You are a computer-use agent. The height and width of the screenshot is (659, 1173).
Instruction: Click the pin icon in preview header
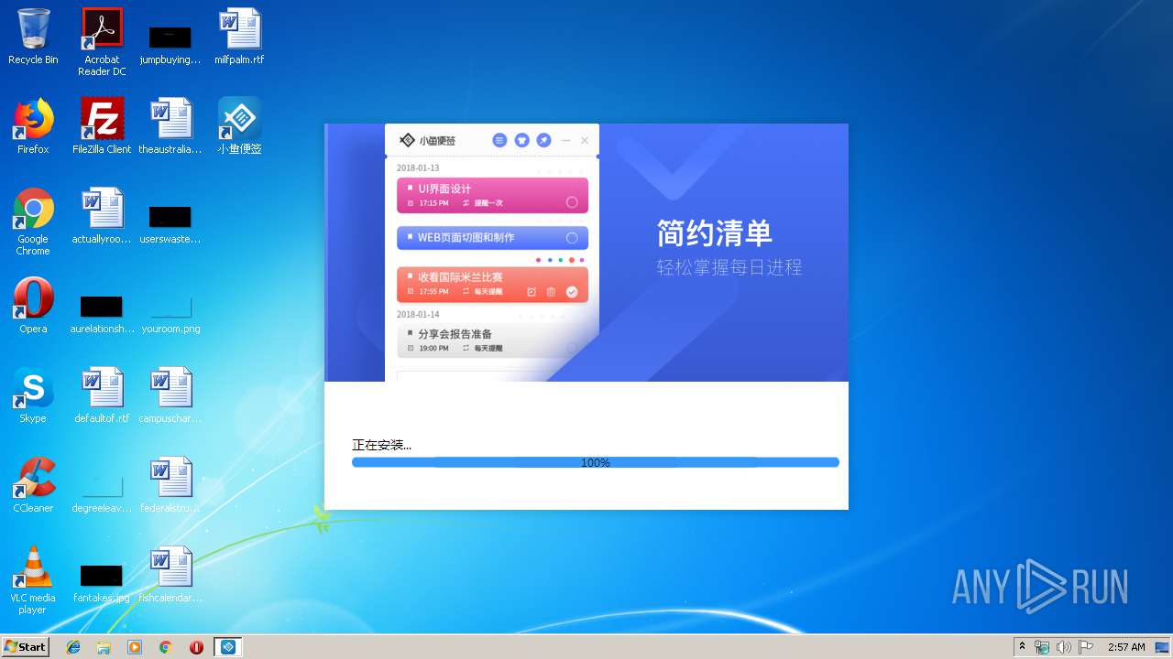point(543,140)
